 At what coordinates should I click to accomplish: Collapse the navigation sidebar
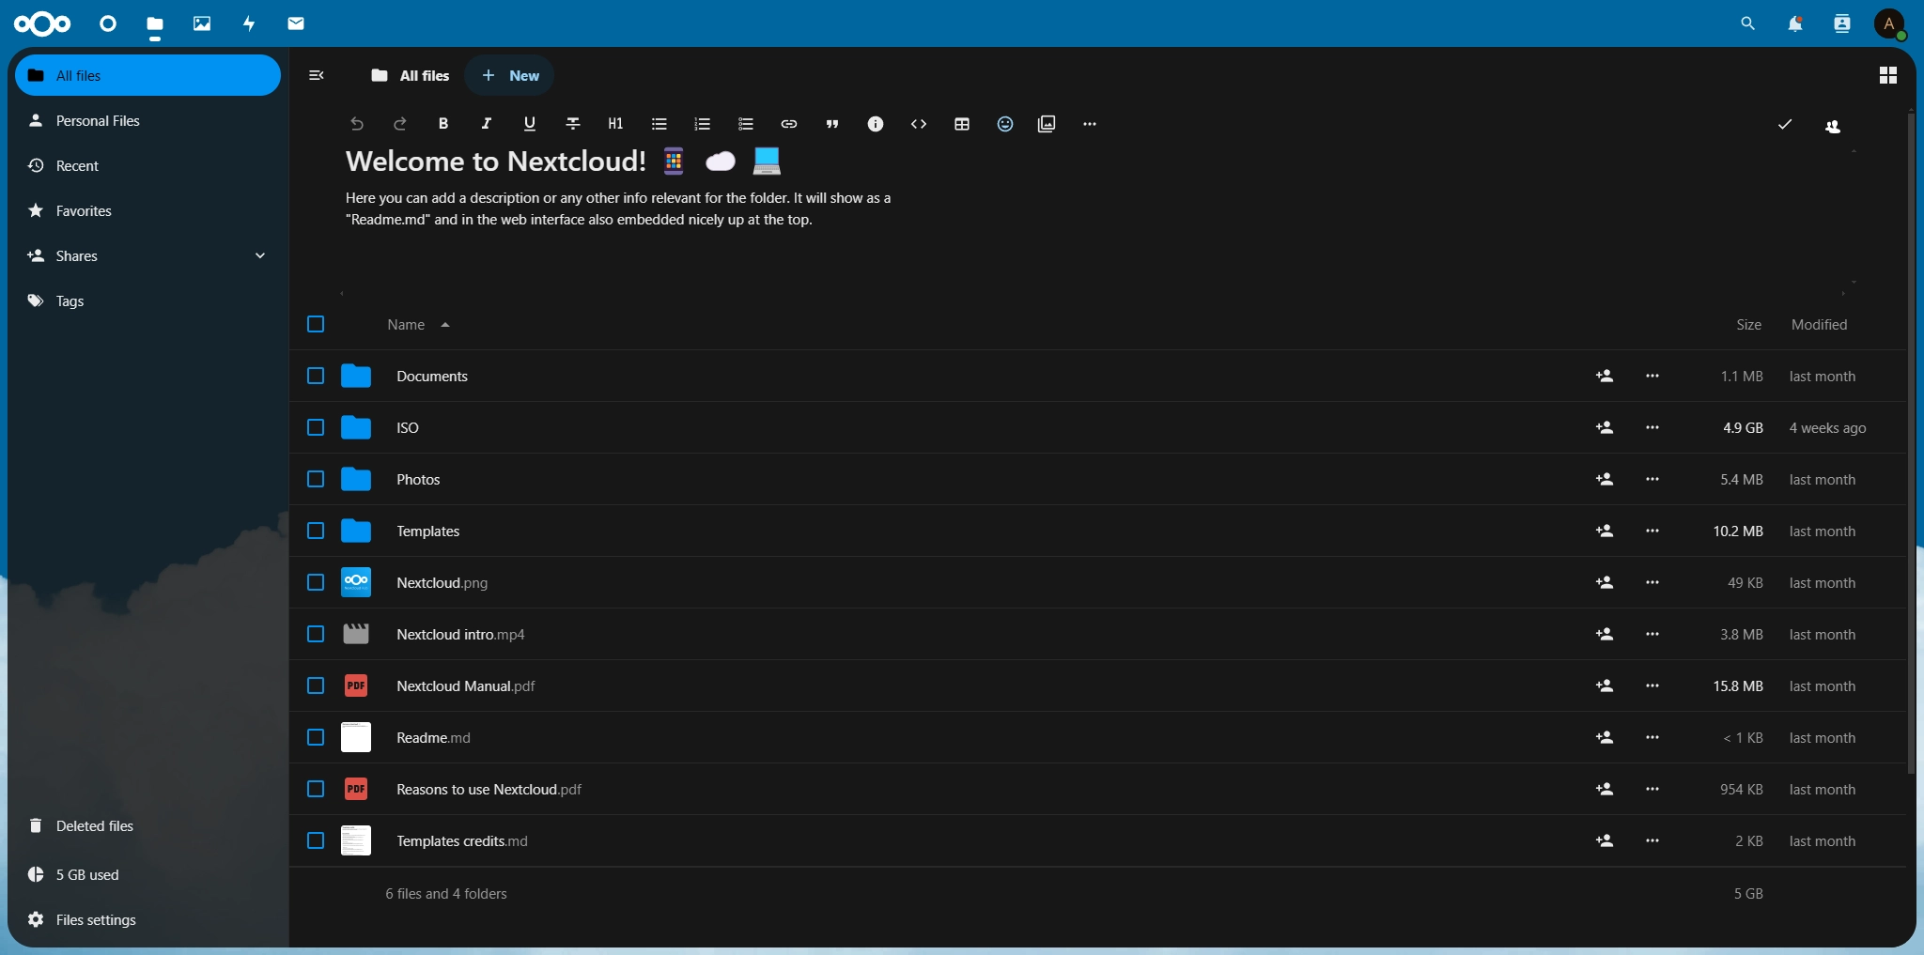pos(317,75)
